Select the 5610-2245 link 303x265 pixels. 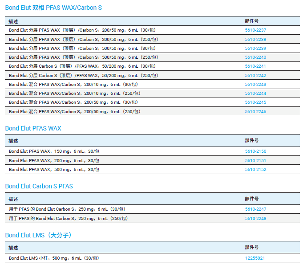(255, 102)
